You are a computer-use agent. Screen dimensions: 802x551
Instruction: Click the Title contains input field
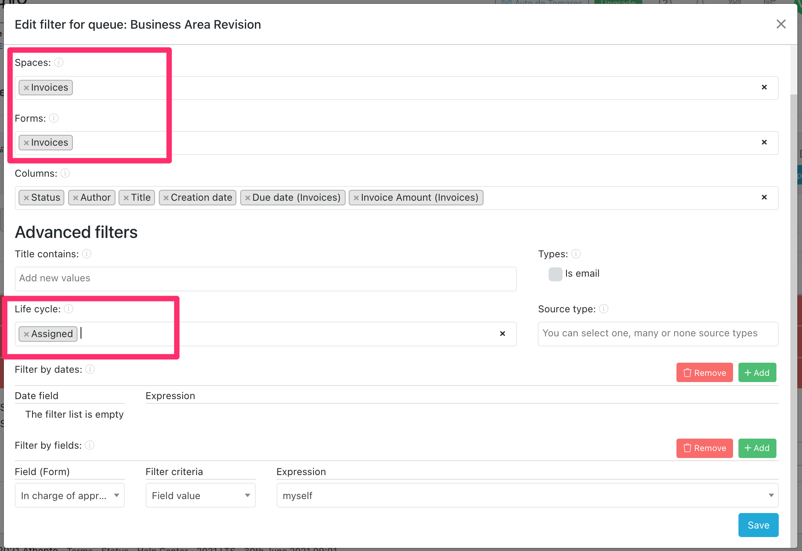[x=265, y=279]
